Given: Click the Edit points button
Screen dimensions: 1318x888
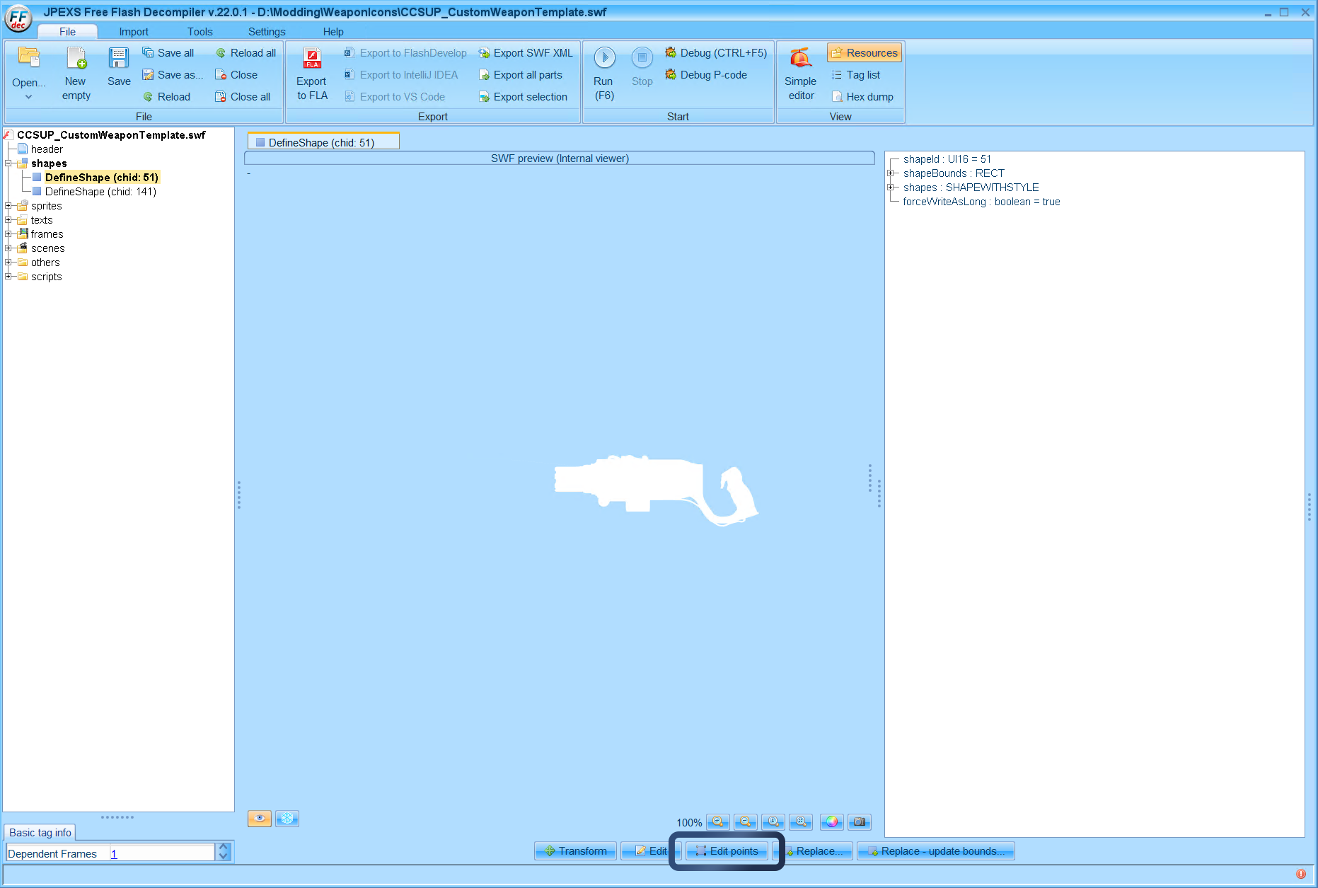Looking at the screenshot, I should (727, 851).
